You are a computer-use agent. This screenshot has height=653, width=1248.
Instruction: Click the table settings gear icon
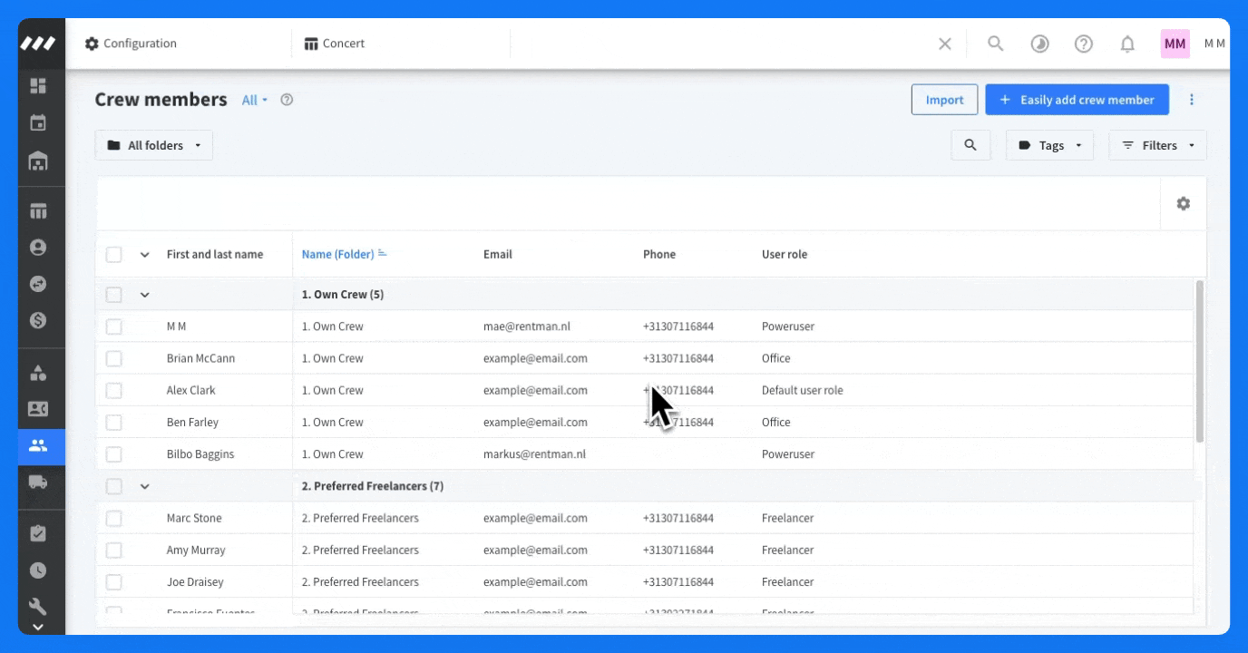click(x=1183, y=204)
